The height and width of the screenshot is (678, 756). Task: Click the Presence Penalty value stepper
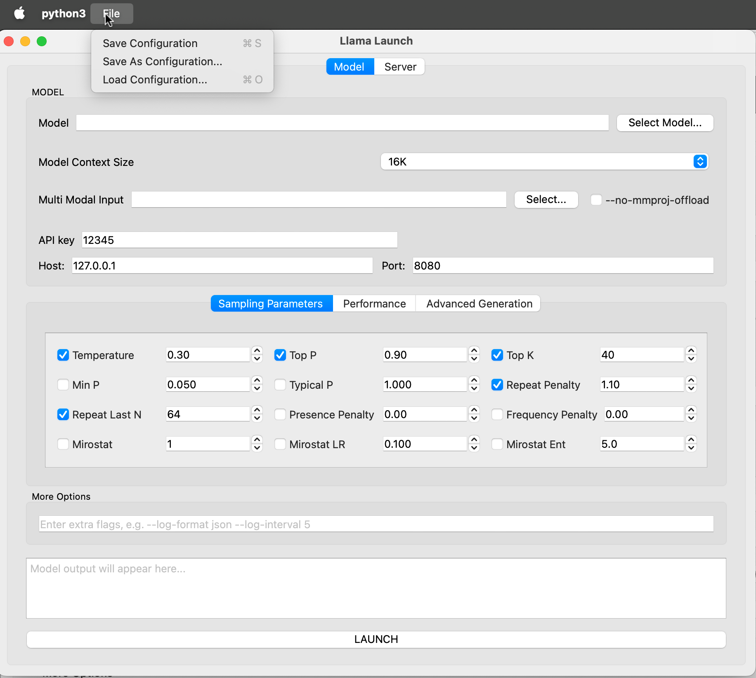[474, 414]
